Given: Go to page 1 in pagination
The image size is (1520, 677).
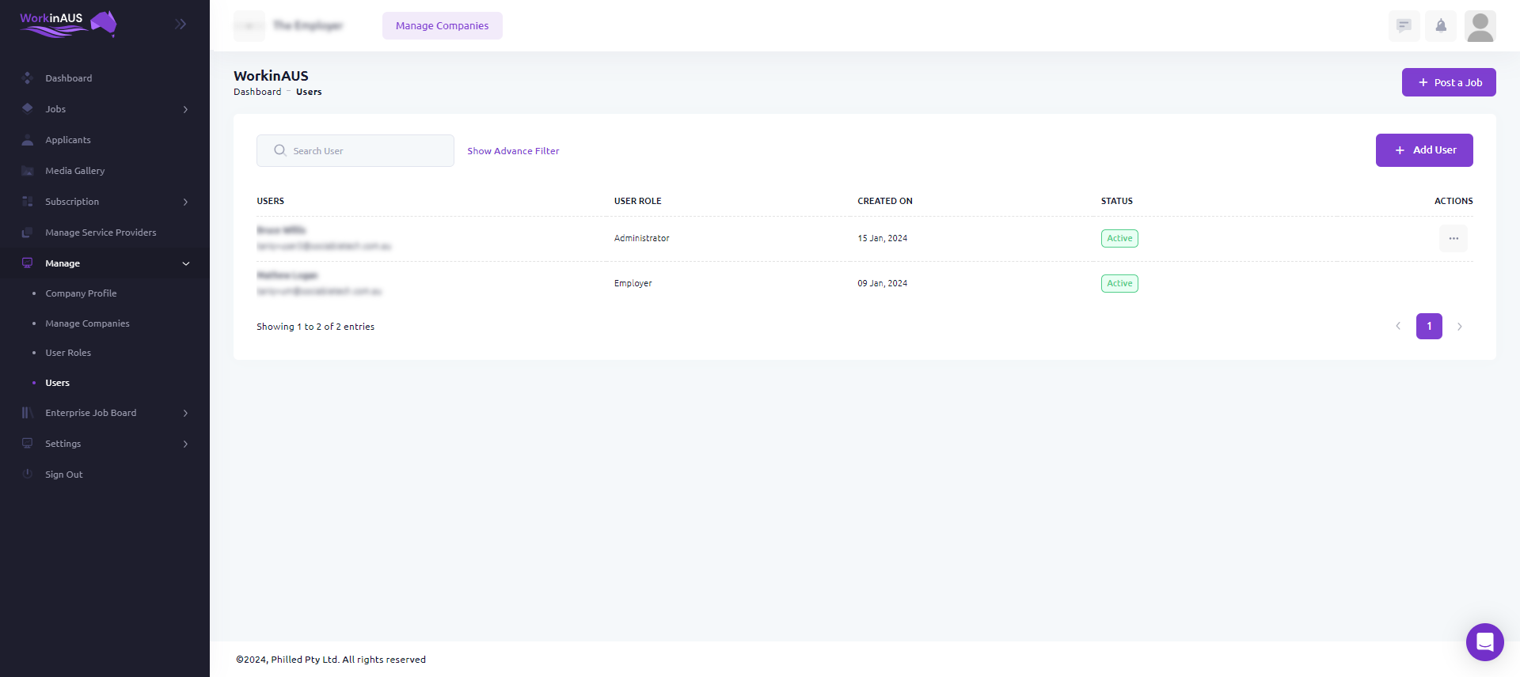Looking at the screenshot, I should pyautogui.click(x=1428, y=326).
